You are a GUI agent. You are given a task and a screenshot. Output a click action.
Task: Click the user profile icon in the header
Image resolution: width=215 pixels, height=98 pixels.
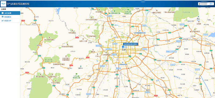pos(200,4)
